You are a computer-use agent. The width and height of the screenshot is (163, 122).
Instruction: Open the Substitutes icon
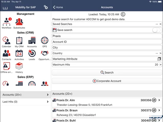[19, 22]
